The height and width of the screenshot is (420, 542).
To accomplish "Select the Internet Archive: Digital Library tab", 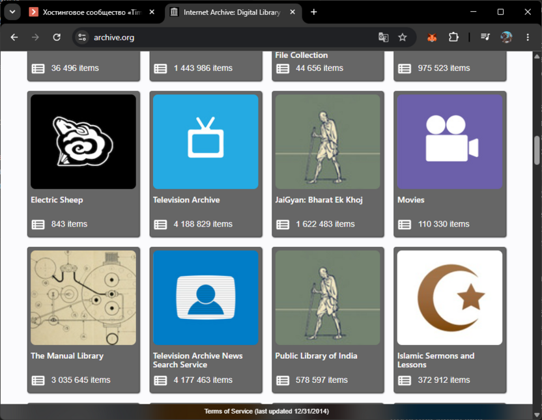I will (x=233, y=12).
